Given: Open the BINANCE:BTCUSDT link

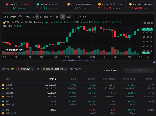Looking at the screenshot, I should coord(84,60).
